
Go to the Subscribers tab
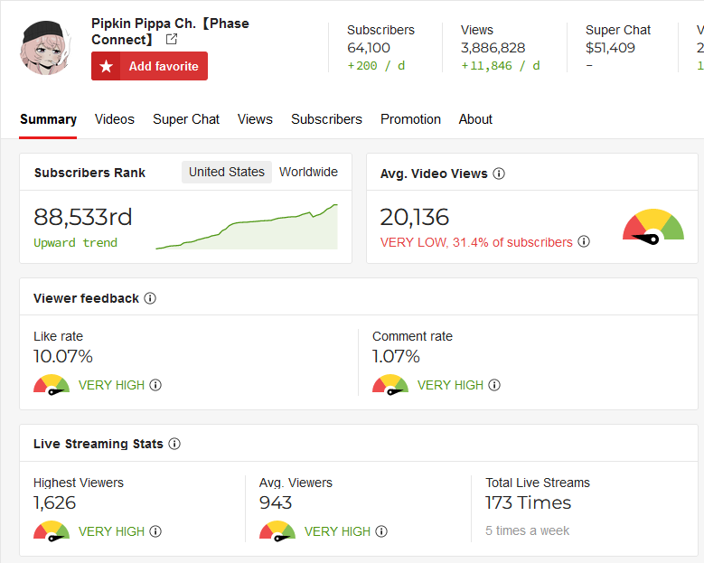(326, 119)
